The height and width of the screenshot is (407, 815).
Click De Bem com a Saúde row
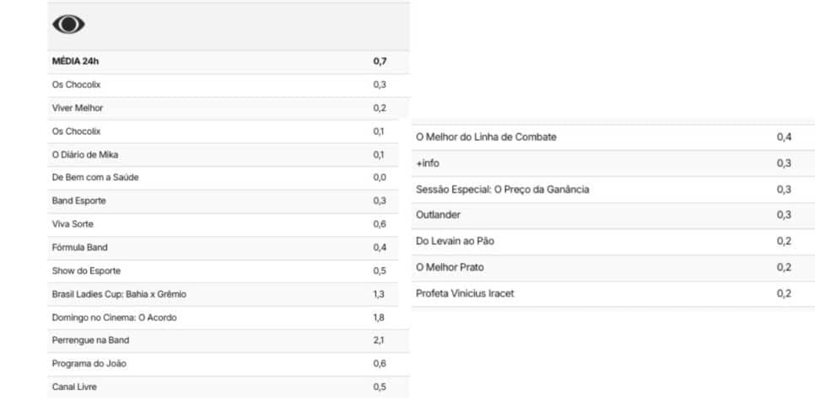[x=228, y=178]
